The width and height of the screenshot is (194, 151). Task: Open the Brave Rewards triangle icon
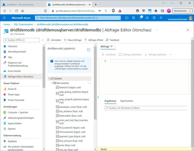[x=120, y=11]
